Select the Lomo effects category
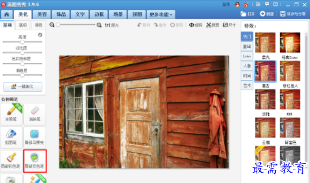 pos(247,56)
